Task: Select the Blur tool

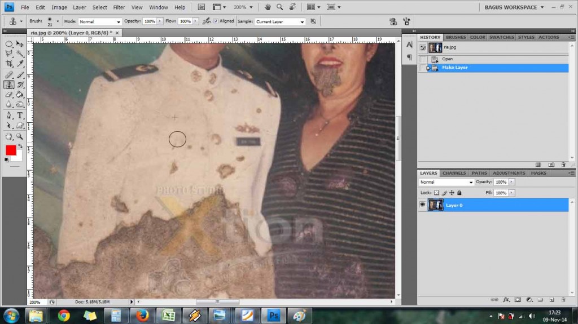Action: point(9,104)
